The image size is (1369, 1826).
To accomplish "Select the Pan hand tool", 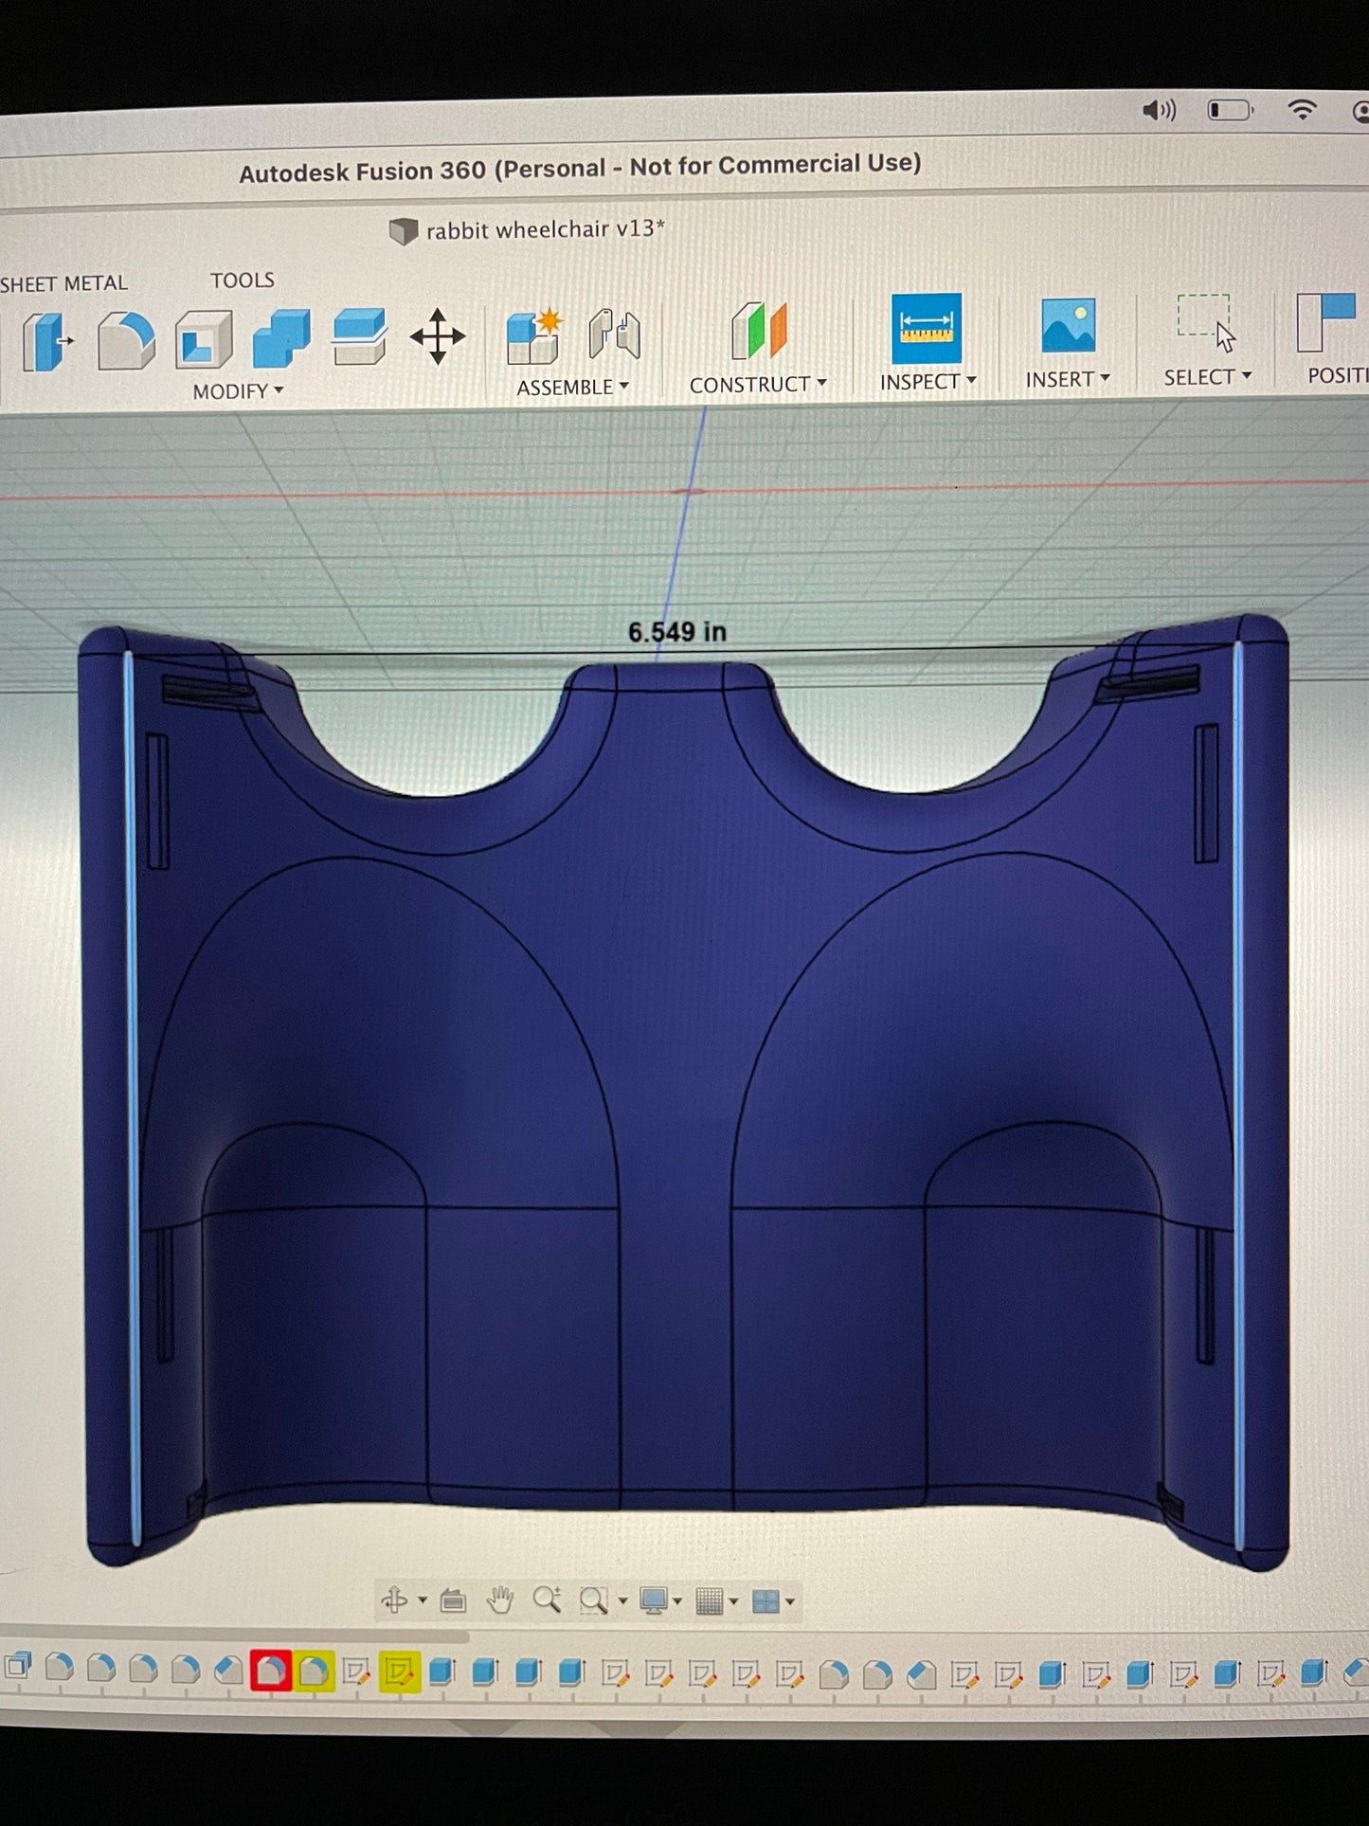I will point(499,1600).
